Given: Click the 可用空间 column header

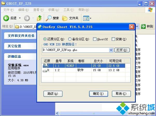Looking at the screenshot, I should [x=116, y=61].
